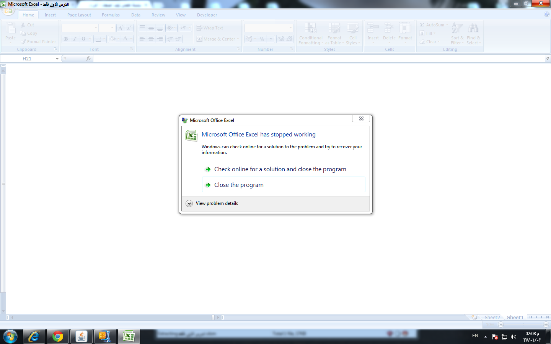The height and width of the screenshot is (344, 551).
Task: Click the Insert Function fx icon
Action: click(88, 58)
